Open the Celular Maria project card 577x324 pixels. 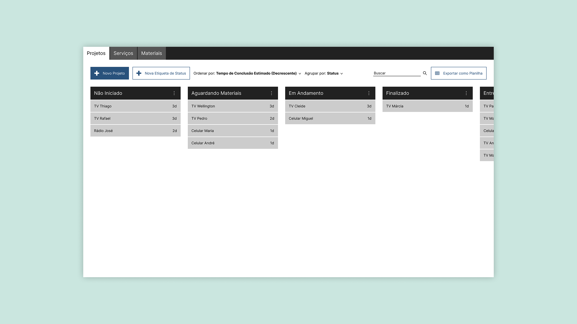[x=233, y=131]
